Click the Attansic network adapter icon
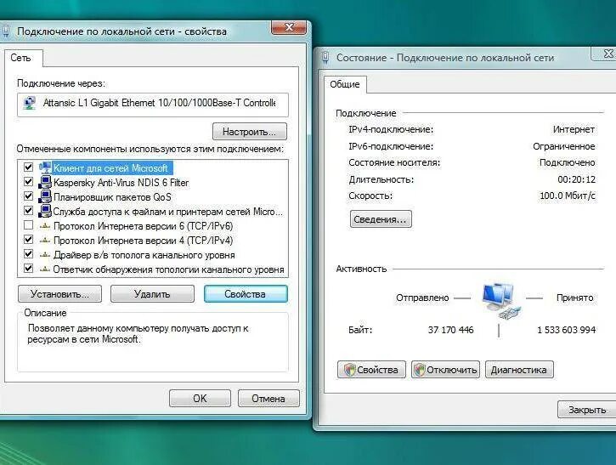 pos(30,103)
